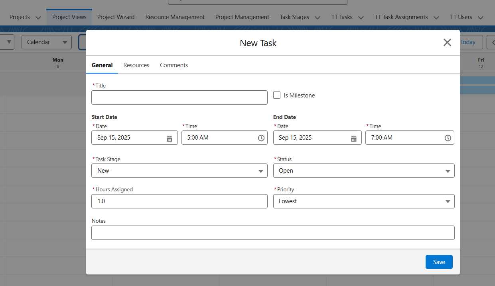Expand the Priority dropdown
The height and width of the screenshot is (286, 495).
point(364,201)
